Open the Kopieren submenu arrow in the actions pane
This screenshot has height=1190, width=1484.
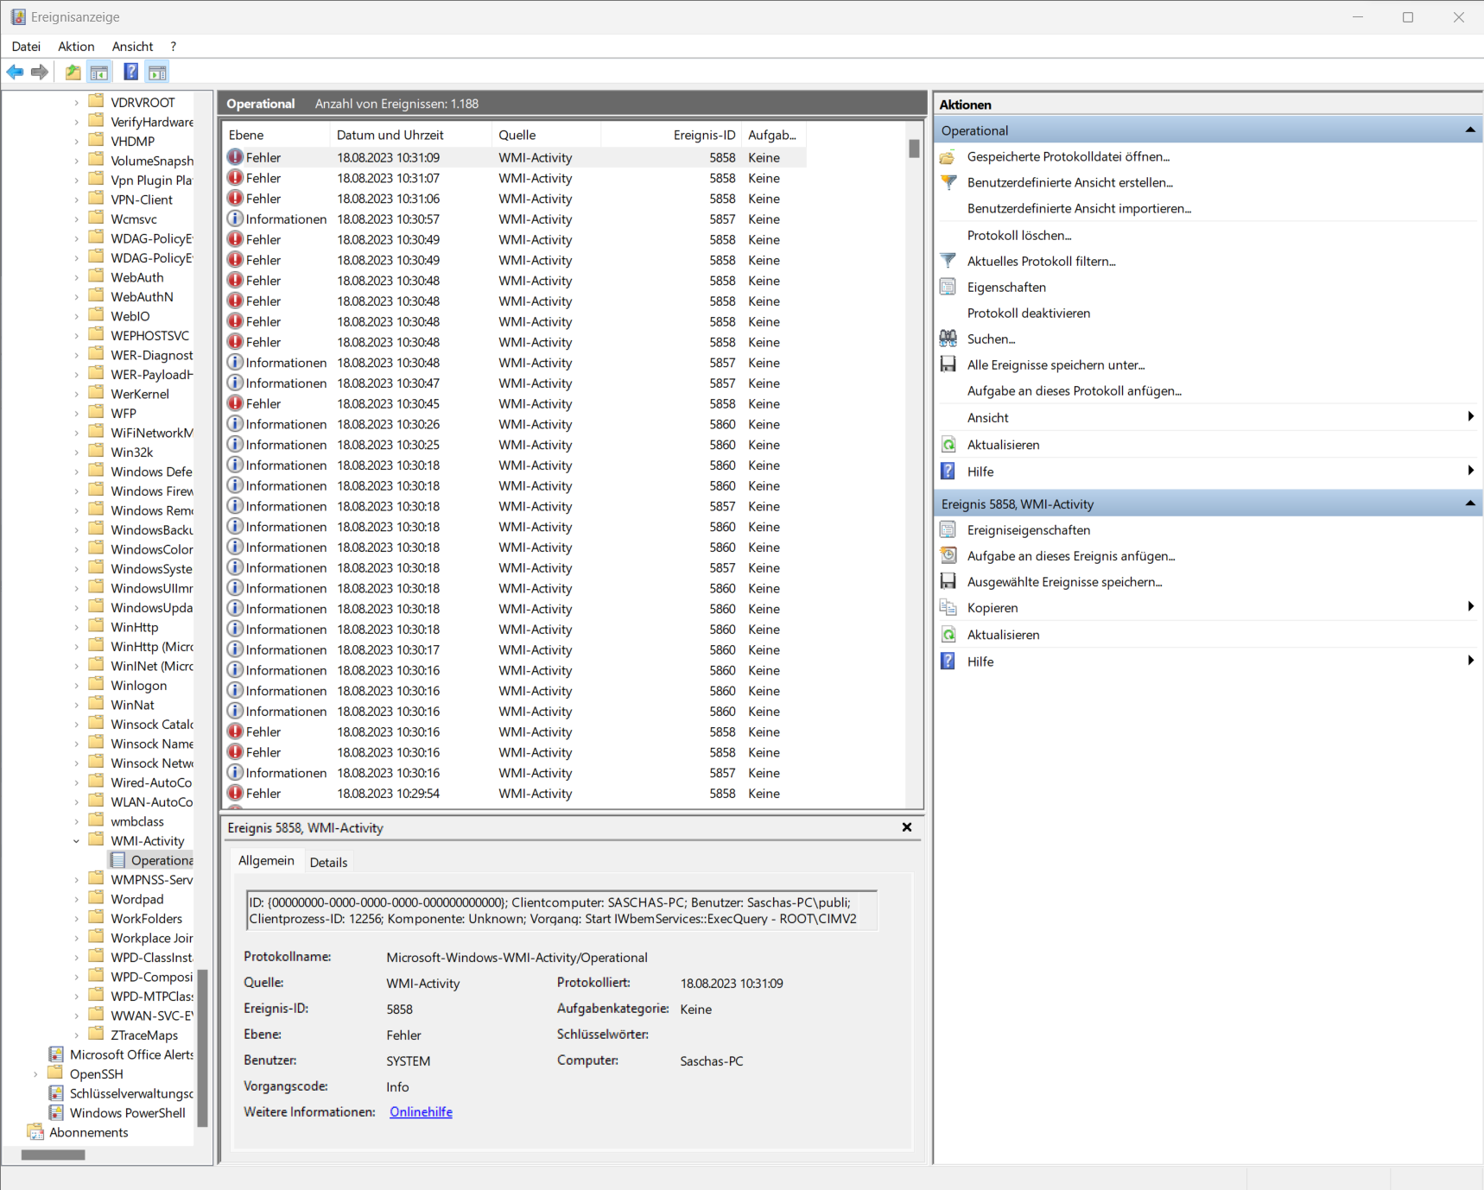pos(1470,607)
